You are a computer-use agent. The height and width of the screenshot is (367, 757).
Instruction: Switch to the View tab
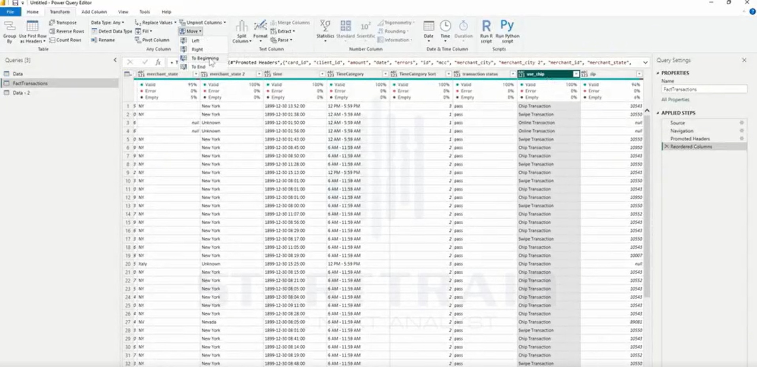(x=123, y=12)
